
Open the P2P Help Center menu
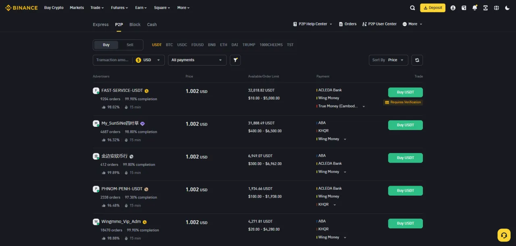point(312,24)
